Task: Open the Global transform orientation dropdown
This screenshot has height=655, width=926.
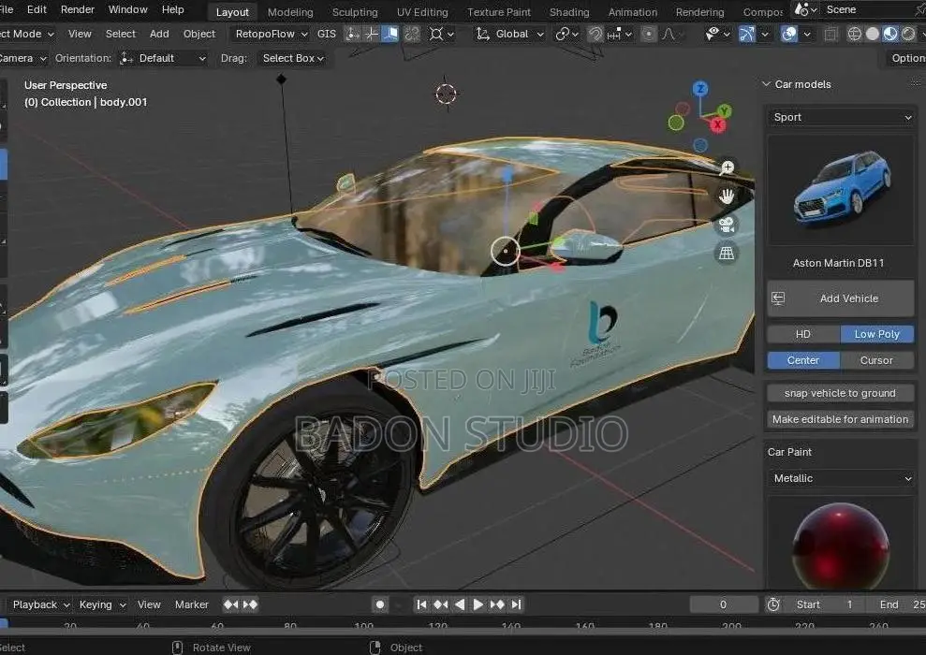Action: (510, 35)
